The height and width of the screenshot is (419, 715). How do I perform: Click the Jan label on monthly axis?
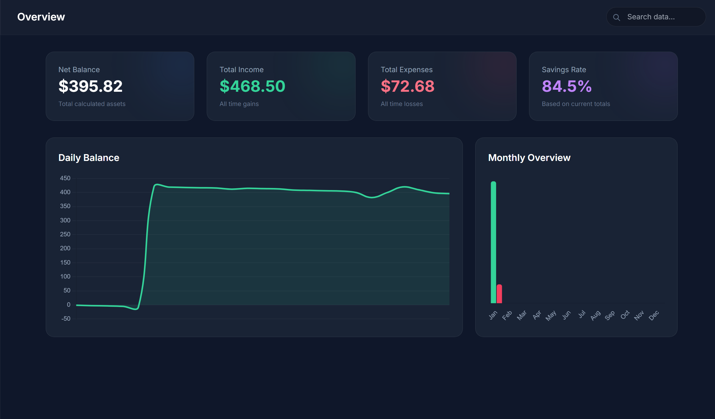(x=493, y=315)
